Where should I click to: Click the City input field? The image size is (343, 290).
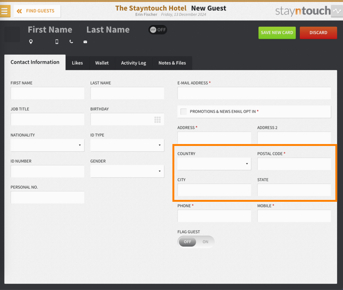[x=214, y=190]
